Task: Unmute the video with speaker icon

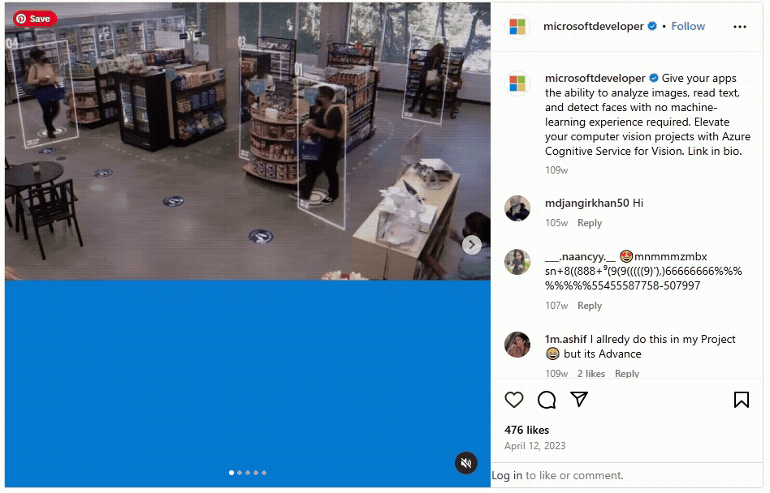Action: (x=466, y=463)
